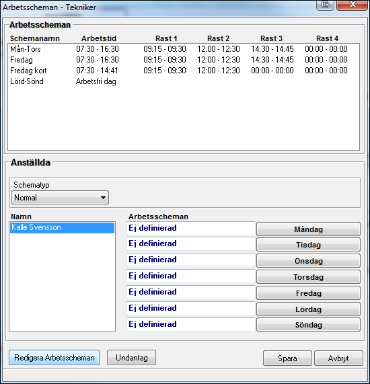Click the Tisdag button
The height and width of the screenshot is (384, 370).
coord(308,245)
